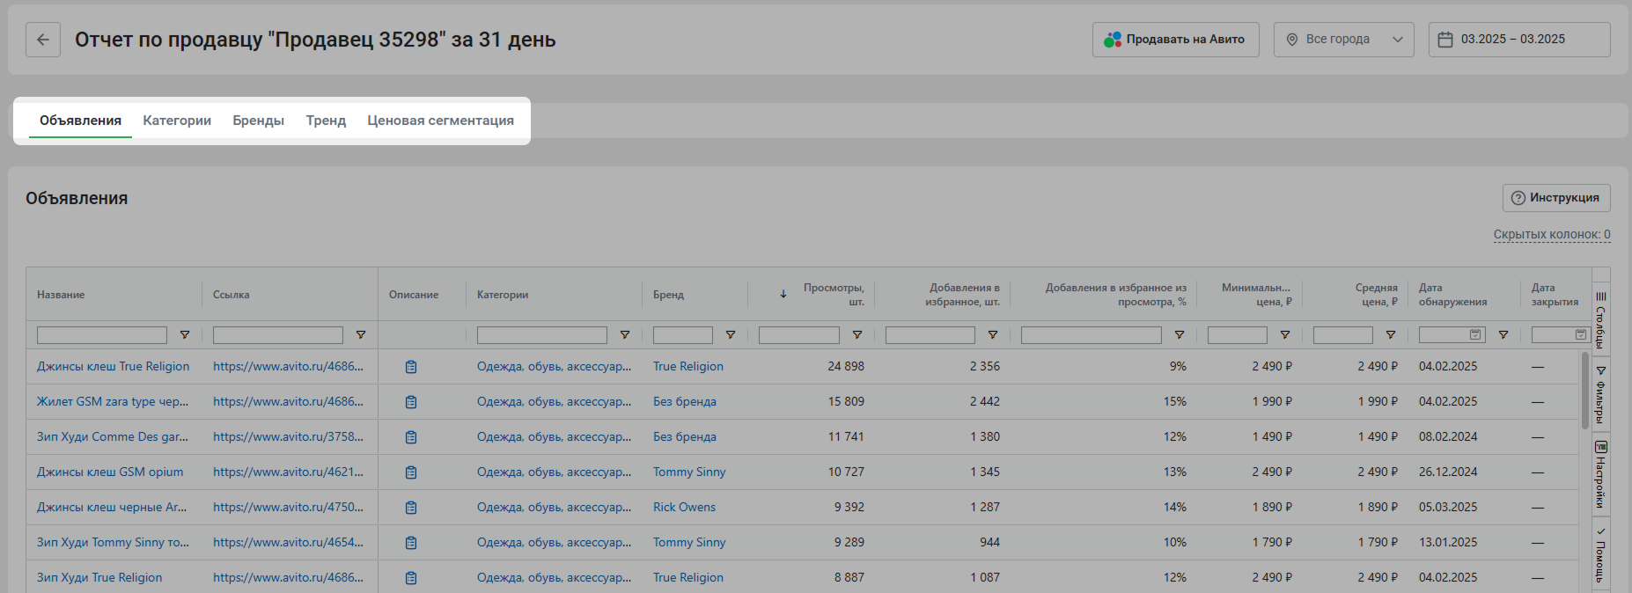Click filter icon for Дата обнаружения column
Image resolution: width=1632 pixels, height=593 pixels.
[1503, 335]
